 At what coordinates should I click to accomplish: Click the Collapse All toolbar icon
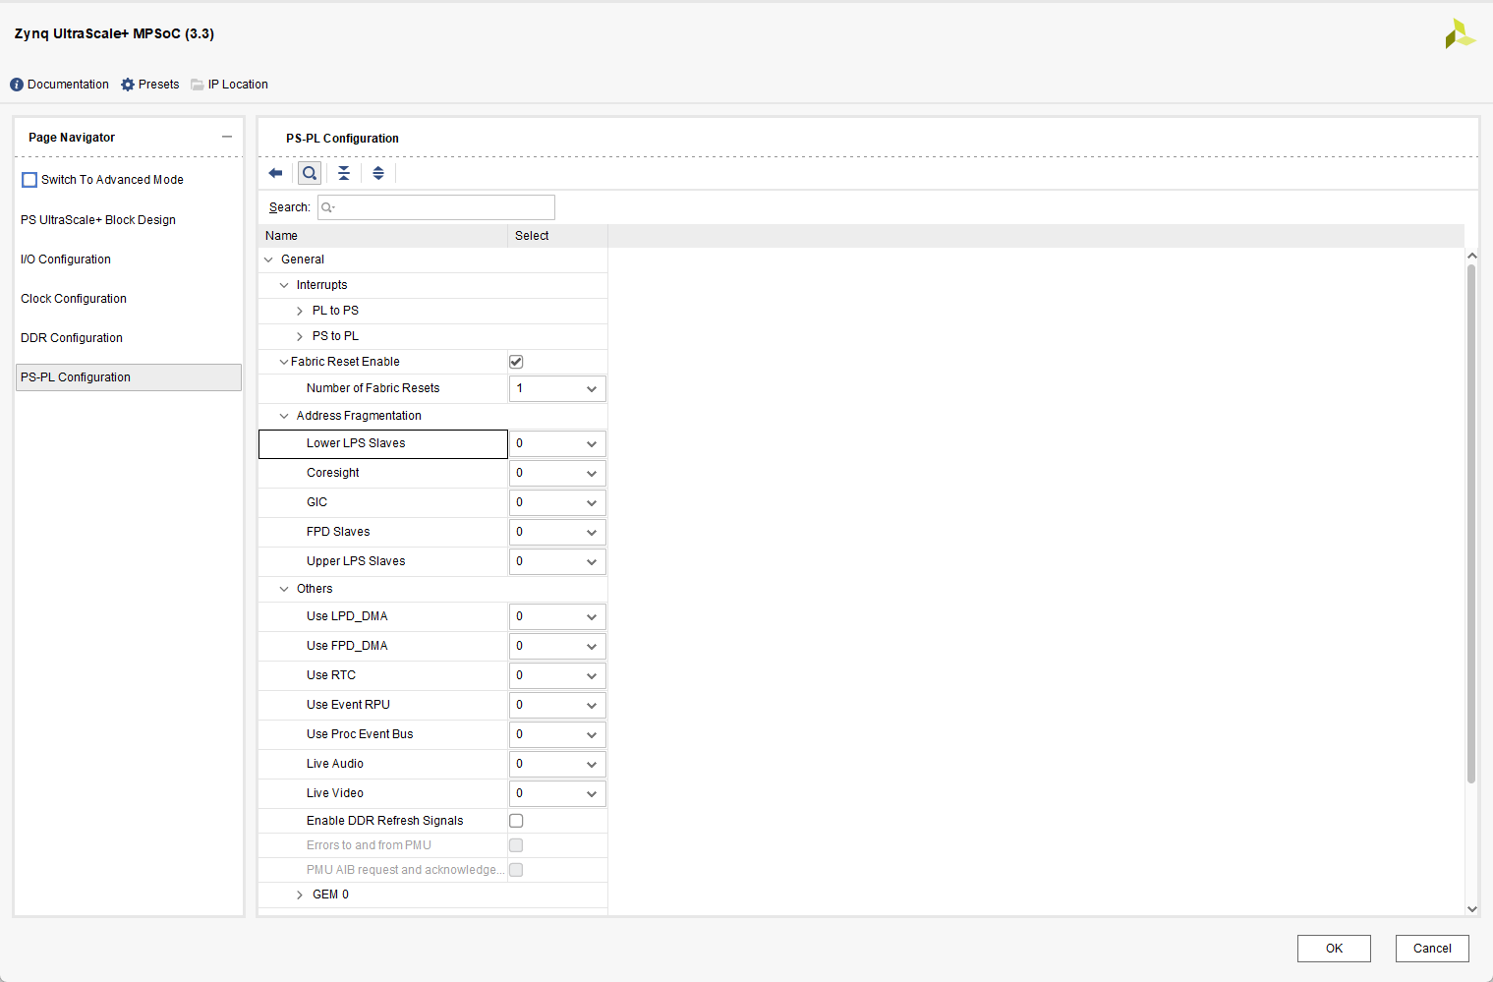pos(344,173)
